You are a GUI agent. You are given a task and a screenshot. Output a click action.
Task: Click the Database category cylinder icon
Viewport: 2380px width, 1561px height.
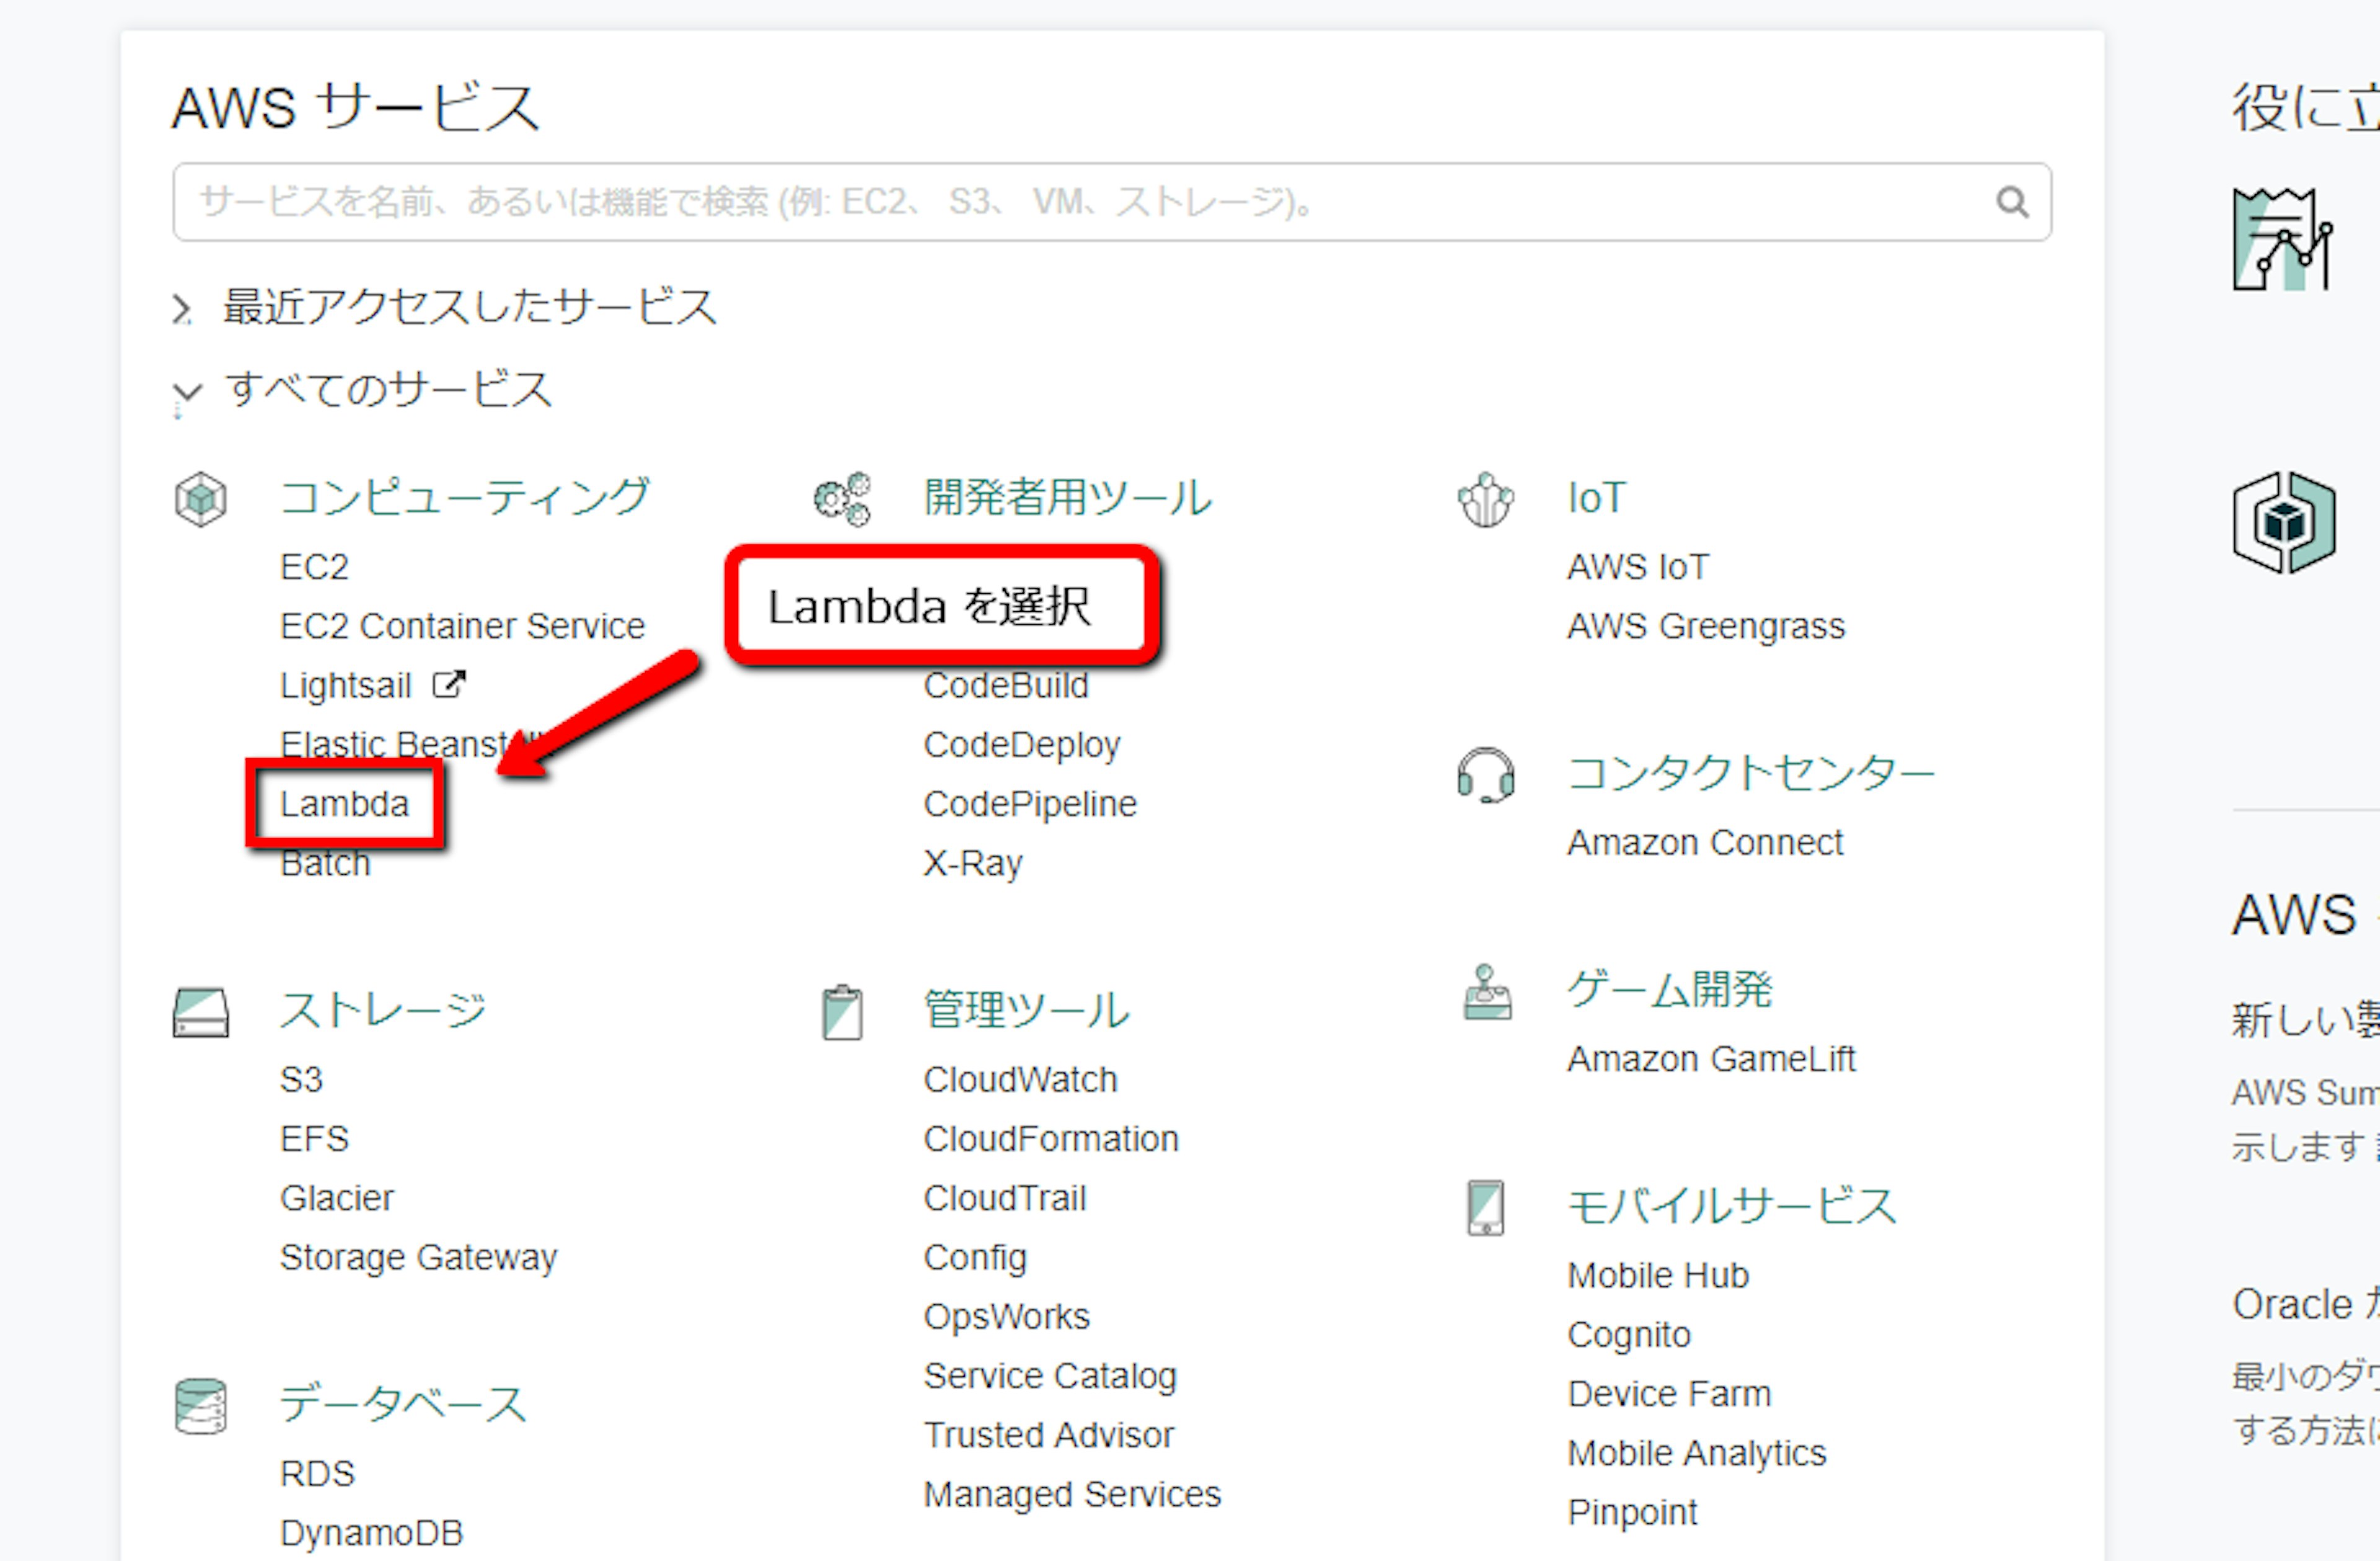pos(201,1406)
